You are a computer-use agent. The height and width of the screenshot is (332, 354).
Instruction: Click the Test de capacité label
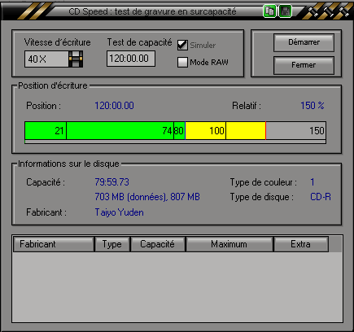(139, 42)
